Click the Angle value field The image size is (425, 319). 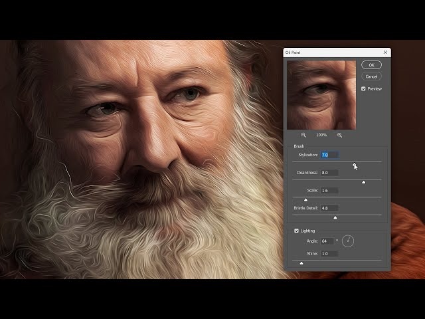(327, 241)
